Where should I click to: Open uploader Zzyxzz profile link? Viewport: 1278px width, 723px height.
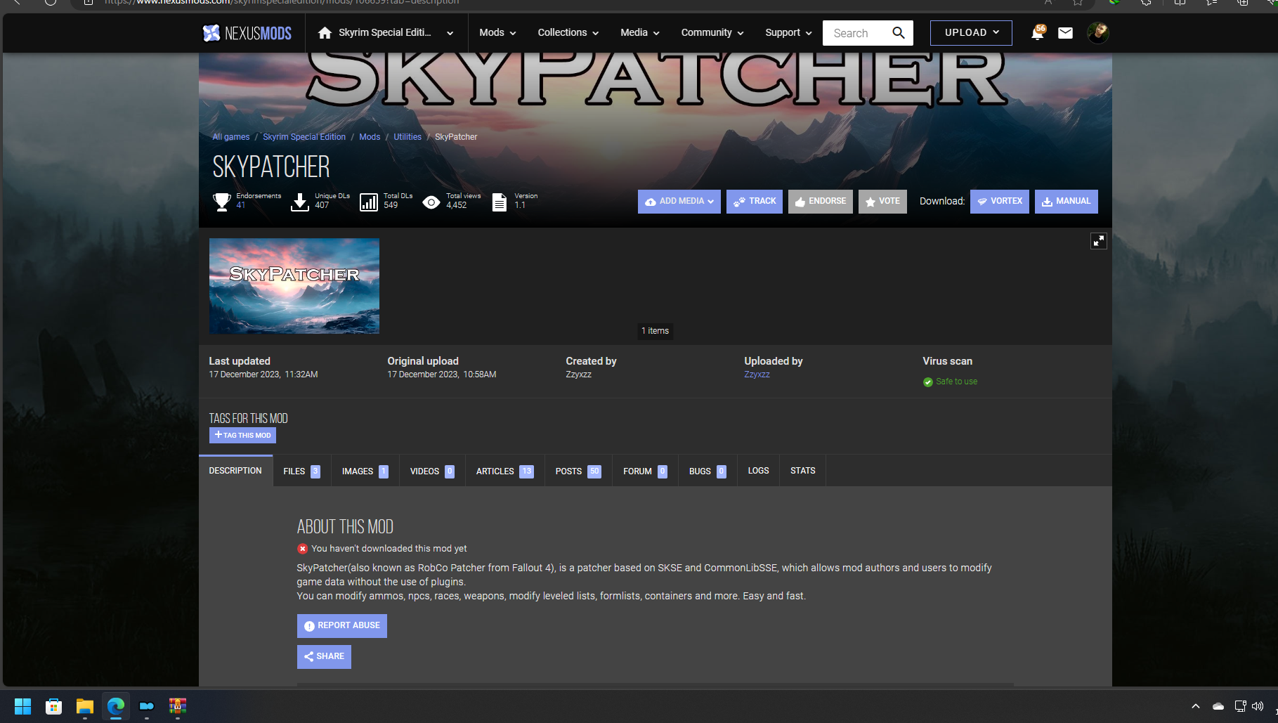tap(757, 374)
